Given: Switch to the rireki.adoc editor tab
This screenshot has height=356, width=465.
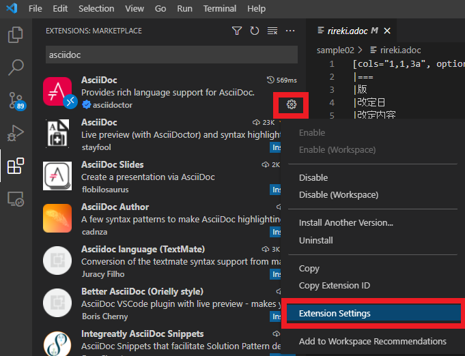Looking at the screenshot, I should [348, 31].
